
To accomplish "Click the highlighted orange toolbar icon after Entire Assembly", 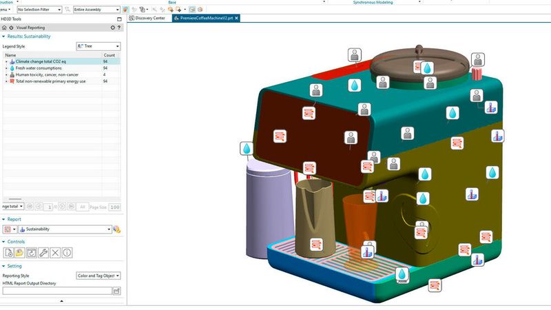I will (x=125, y=10).
